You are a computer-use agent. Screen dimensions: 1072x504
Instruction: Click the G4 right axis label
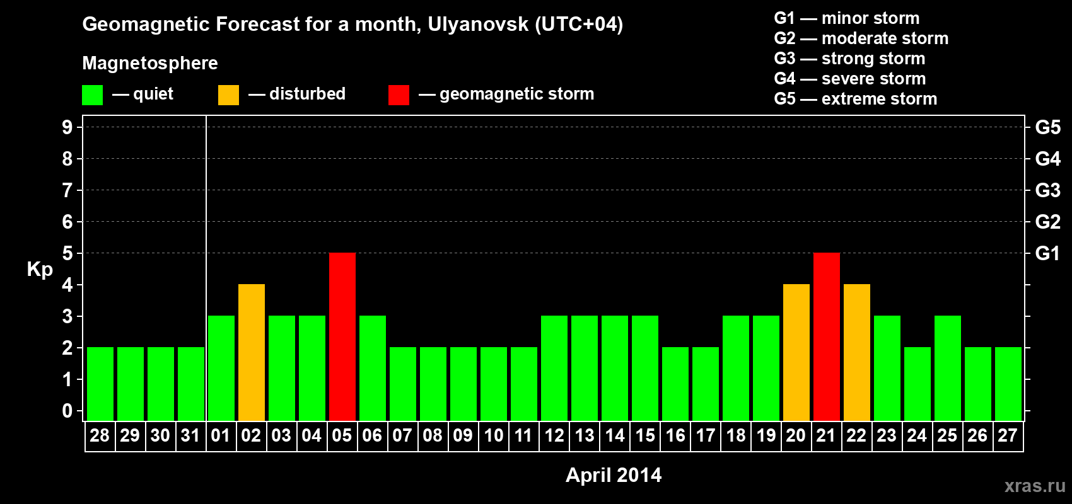pyautogui.click(x=1047, y=159)
